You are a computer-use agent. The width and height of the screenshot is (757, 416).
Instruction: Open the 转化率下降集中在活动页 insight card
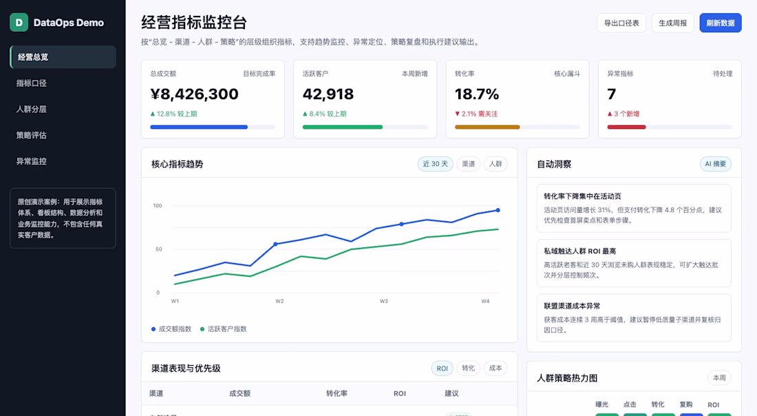634,208
